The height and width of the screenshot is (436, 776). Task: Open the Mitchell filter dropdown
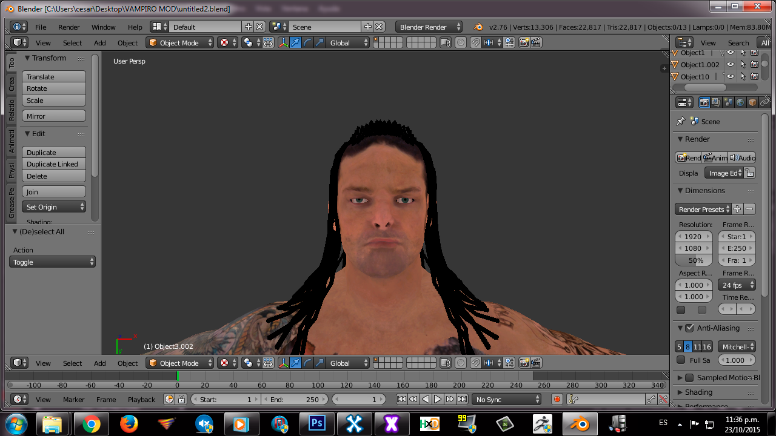[x=737, y=346]
